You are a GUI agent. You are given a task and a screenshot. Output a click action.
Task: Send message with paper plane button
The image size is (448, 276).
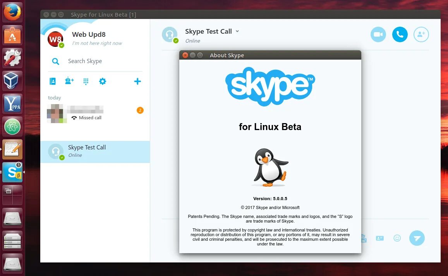(417, 238)
